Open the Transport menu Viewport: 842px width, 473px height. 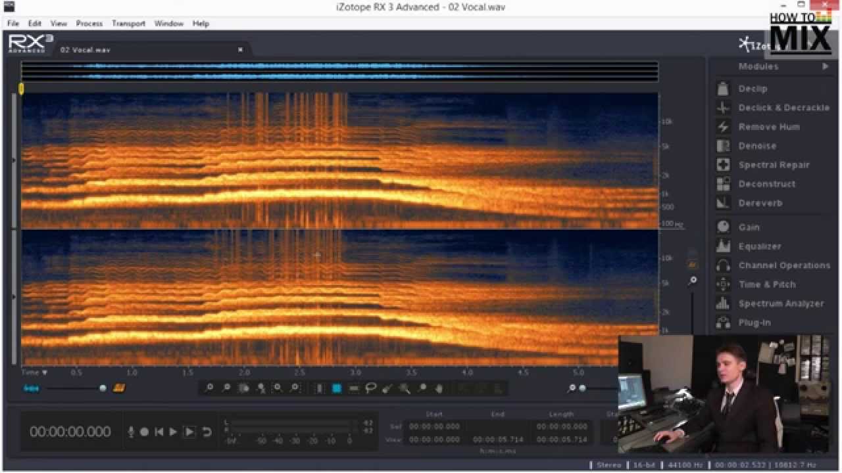point(128,24)
